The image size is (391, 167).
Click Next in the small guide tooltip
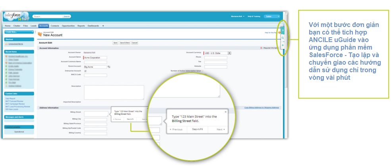click(x=143, y=119)
